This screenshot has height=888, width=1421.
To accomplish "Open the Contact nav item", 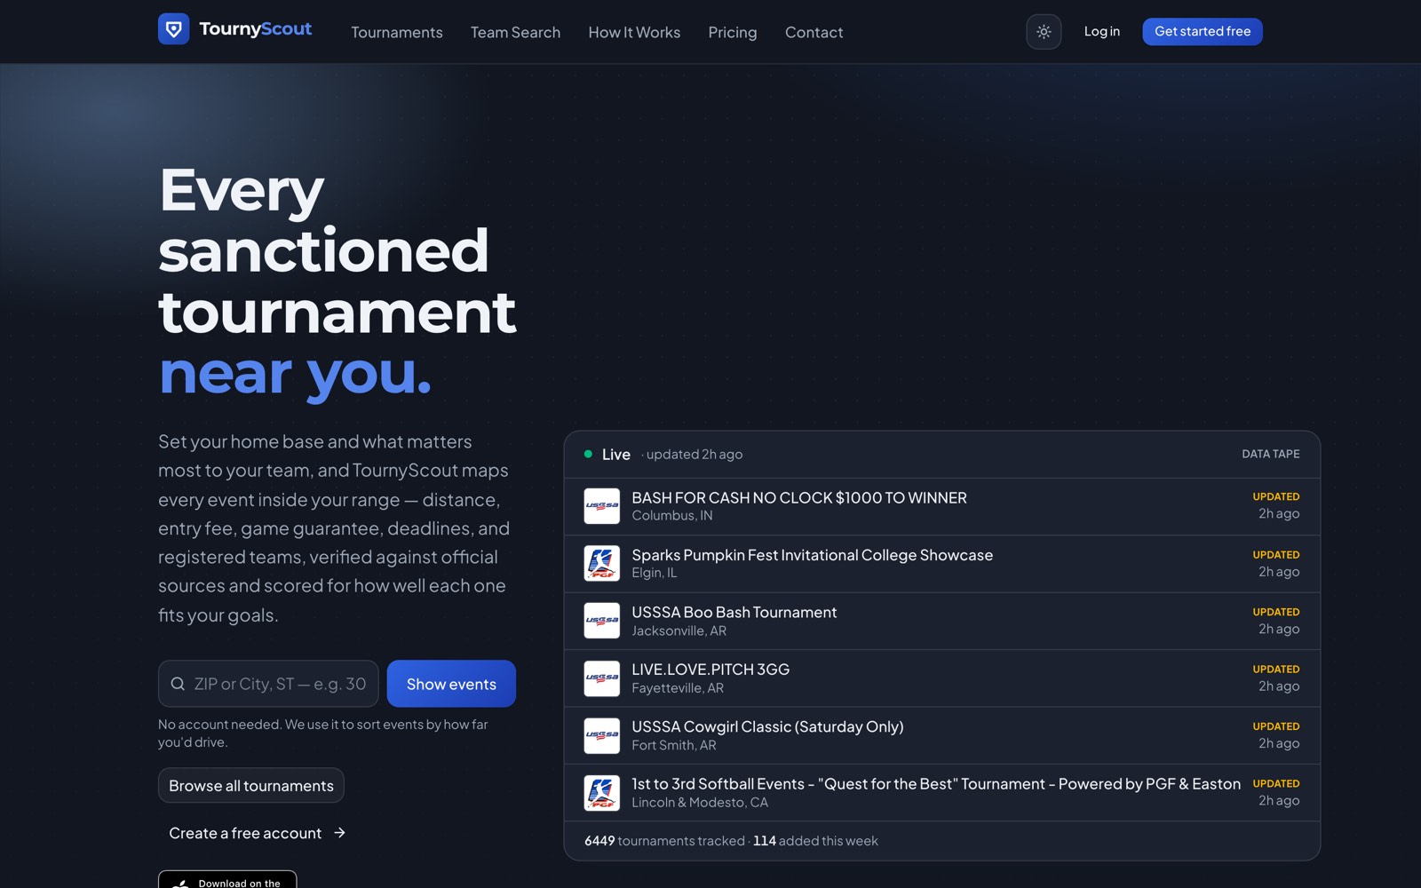I will point(814,32).
